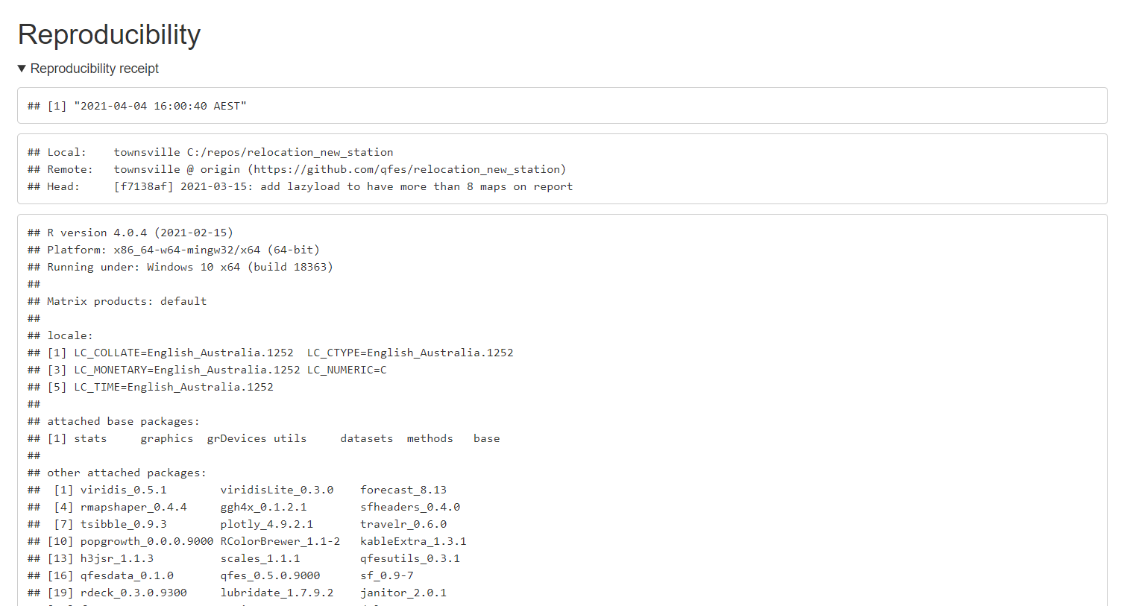Click the disclosure triangle beside Reproducibility receipt

(21, 68)
